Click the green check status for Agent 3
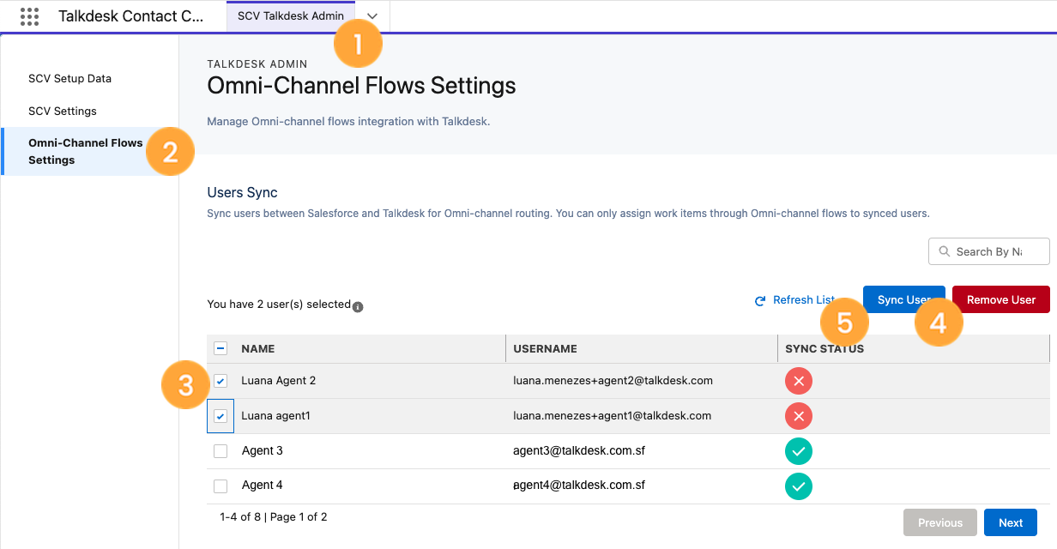The width and height of the screenshot is (1057, 549). coord(798,451)
